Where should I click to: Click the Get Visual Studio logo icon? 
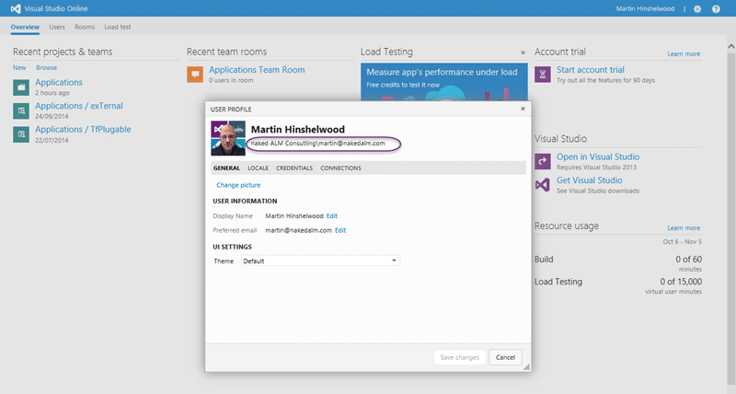tap(543, 184)
